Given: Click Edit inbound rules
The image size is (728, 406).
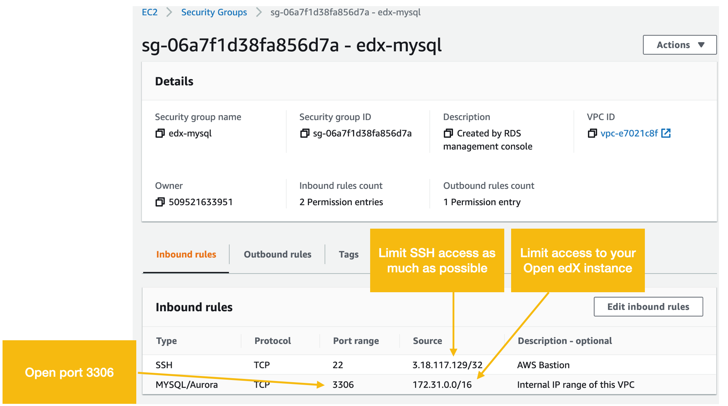Looking at the screenshot, I should coord(648,307).
